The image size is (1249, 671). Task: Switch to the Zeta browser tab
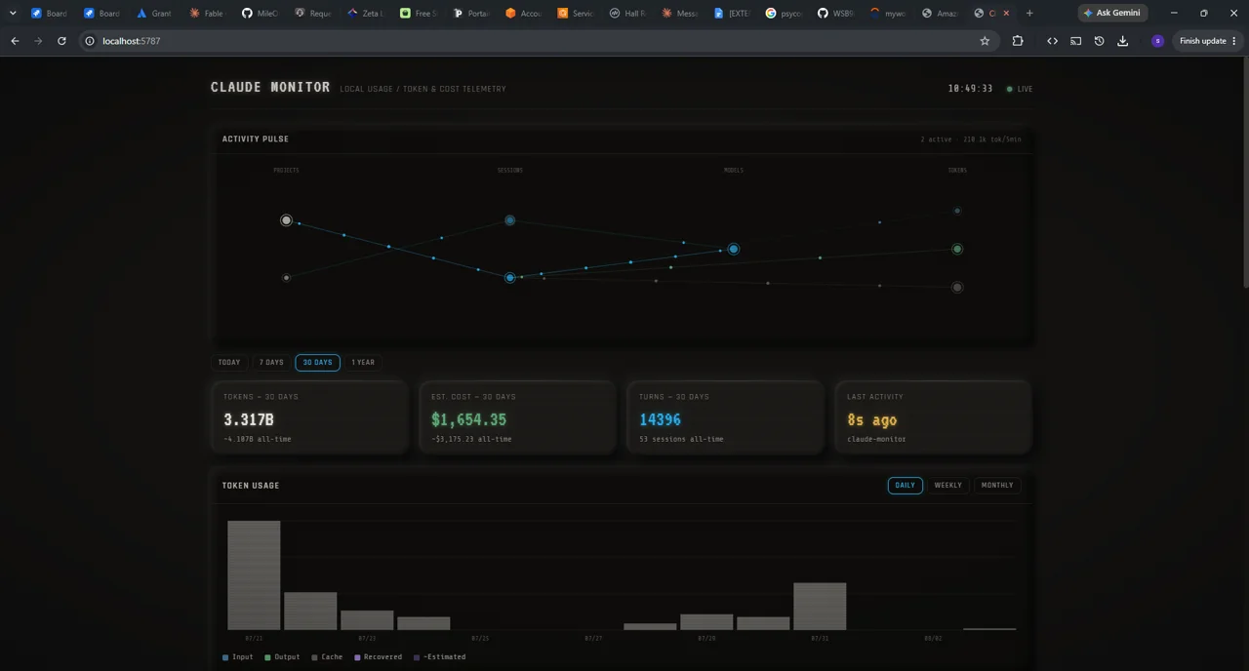(364, 14)
